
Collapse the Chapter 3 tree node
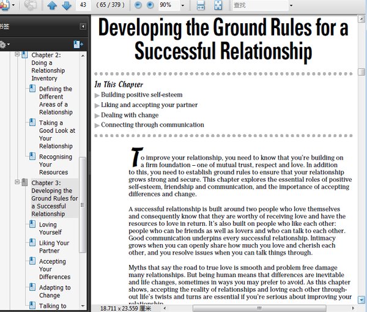tap(17, 182)
